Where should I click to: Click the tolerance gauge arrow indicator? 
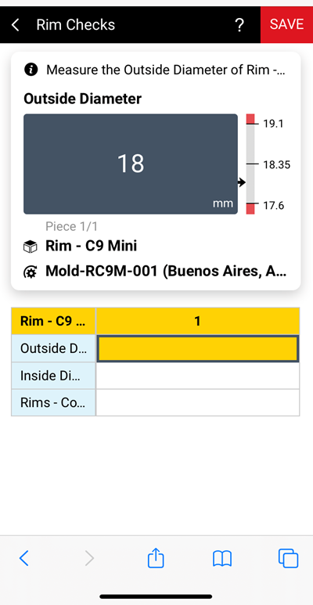click(x=242, y=182)
